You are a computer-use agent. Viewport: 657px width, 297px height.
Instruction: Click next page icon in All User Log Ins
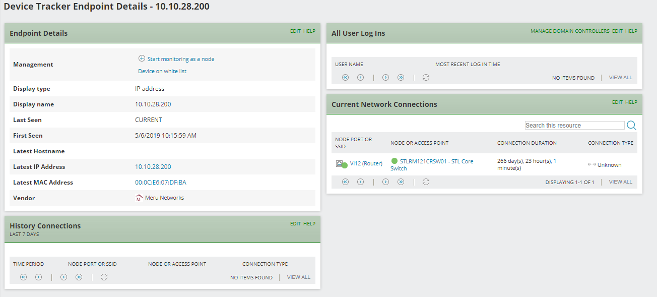click(x=385, y=78)
